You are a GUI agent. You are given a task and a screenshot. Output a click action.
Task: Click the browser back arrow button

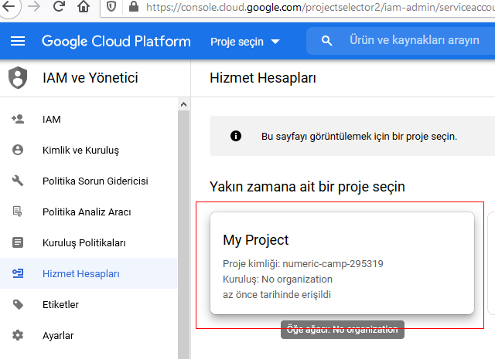(x=9, y=6)
